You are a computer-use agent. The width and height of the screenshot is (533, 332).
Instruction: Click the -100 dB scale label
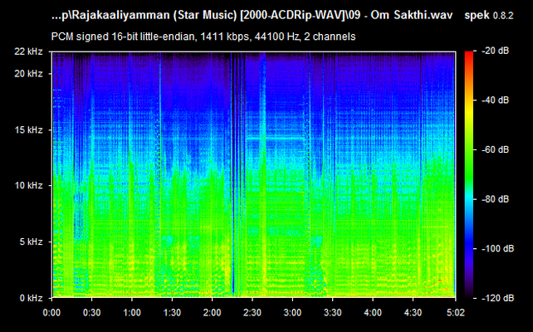click(497, 249)
